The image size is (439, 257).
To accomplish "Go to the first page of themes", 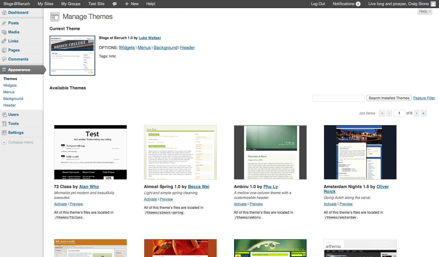I will 382,113.
